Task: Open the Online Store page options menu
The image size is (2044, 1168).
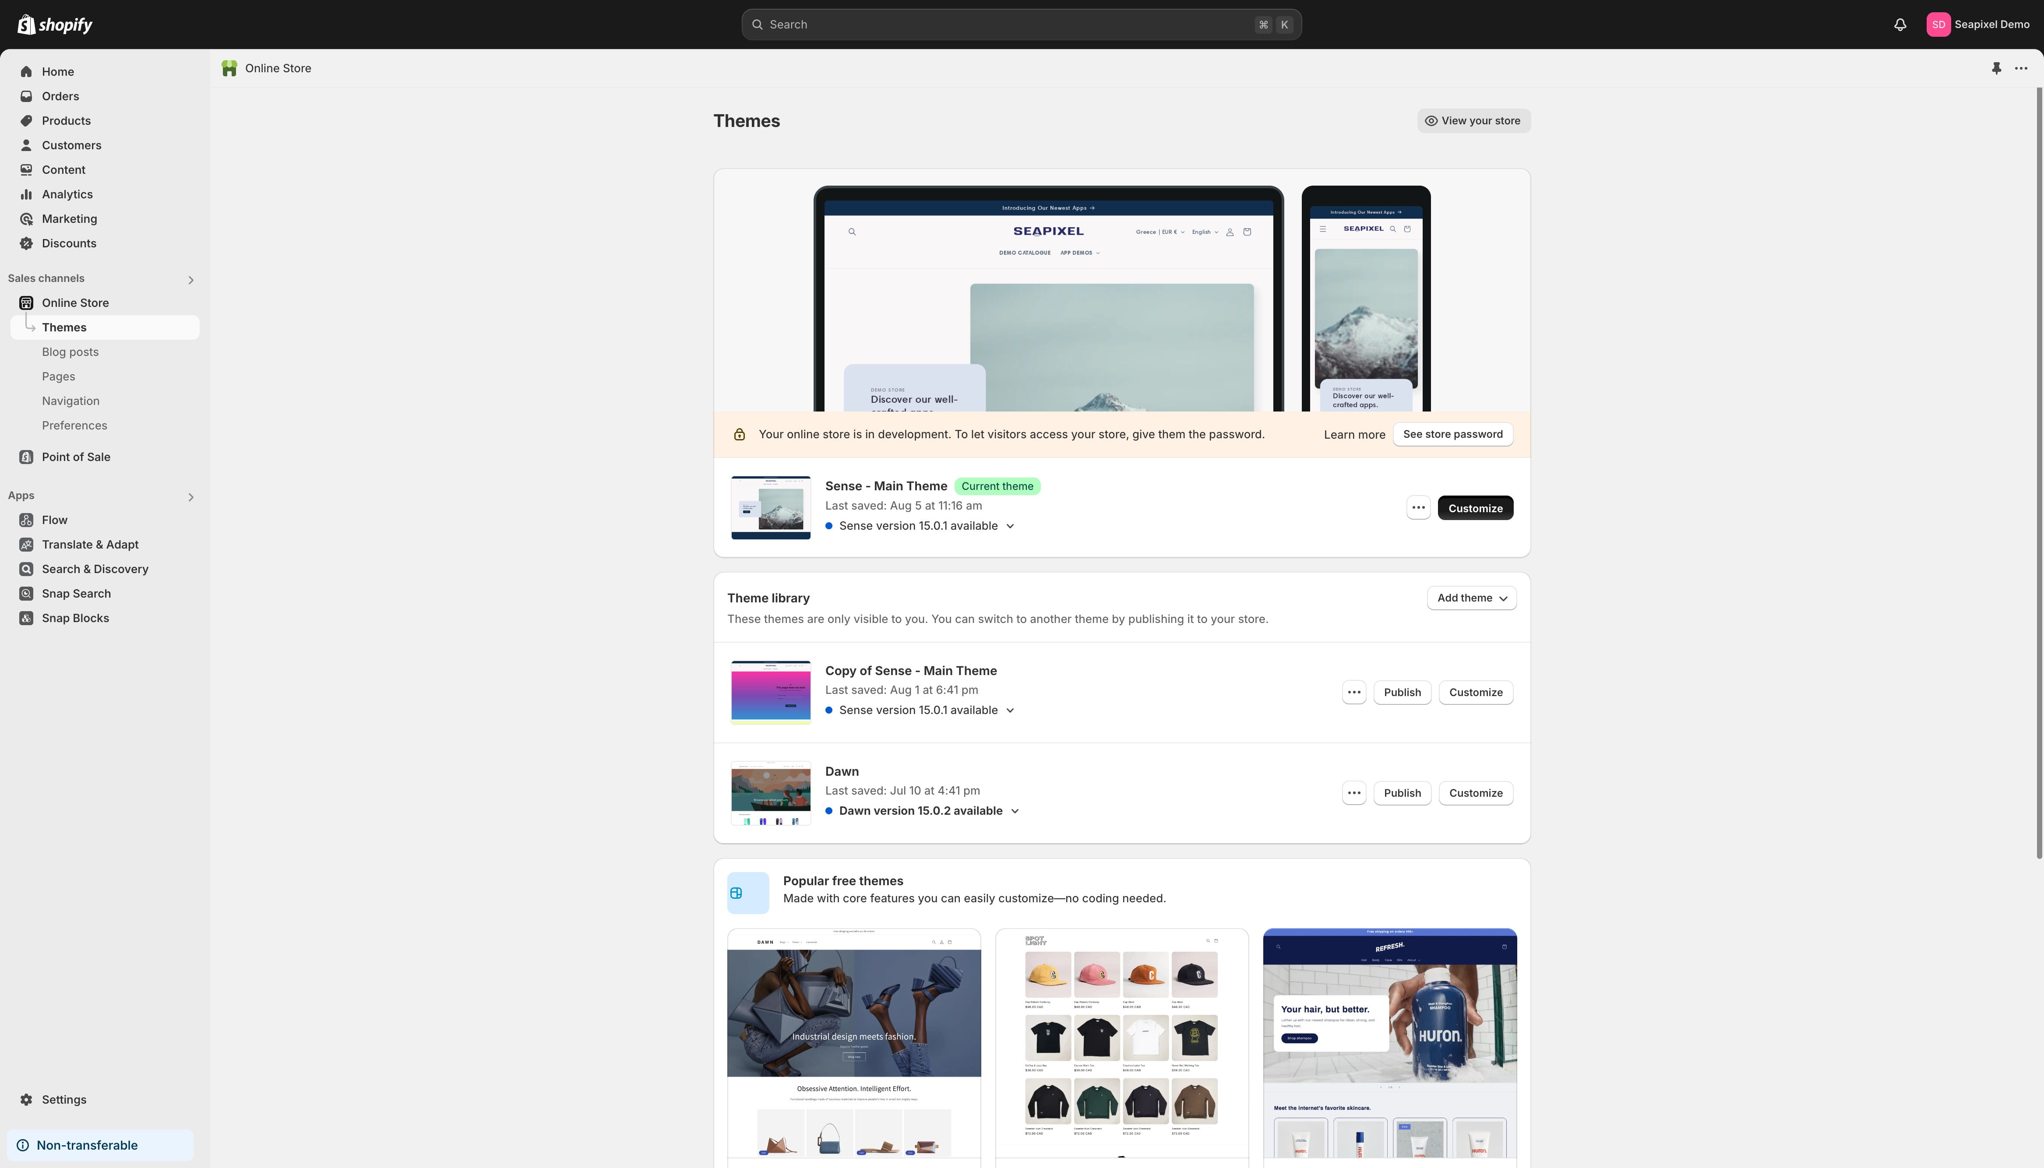Action: pyautogui.click(x=2022, y=68)
